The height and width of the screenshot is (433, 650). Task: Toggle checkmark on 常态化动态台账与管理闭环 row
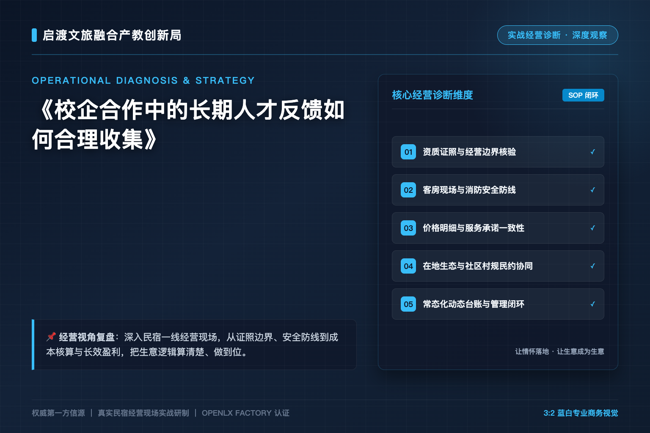click(592, 304)
